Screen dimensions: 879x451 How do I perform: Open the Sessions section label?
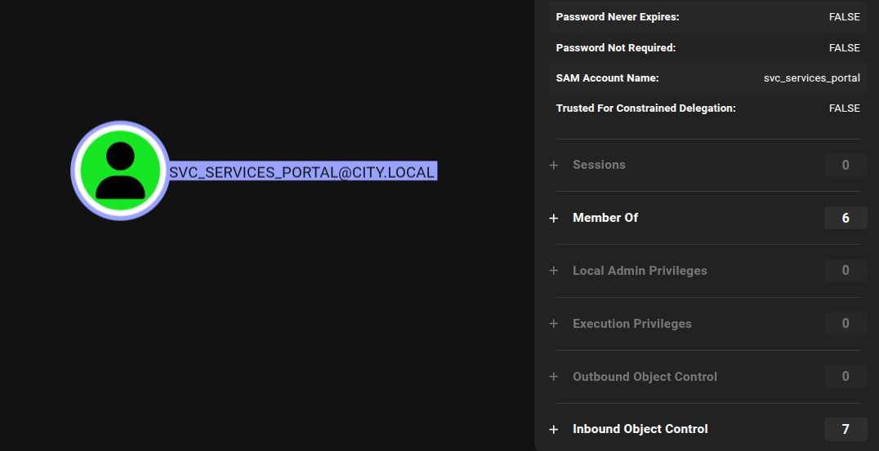[599, 165]
